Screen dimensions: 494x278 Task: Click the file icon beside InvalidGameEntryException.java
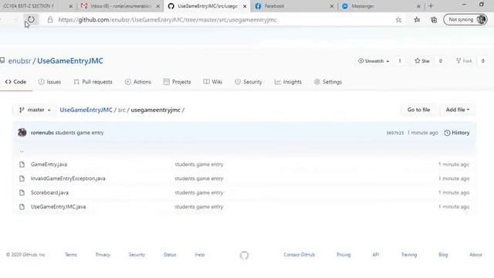pos(22,178)
